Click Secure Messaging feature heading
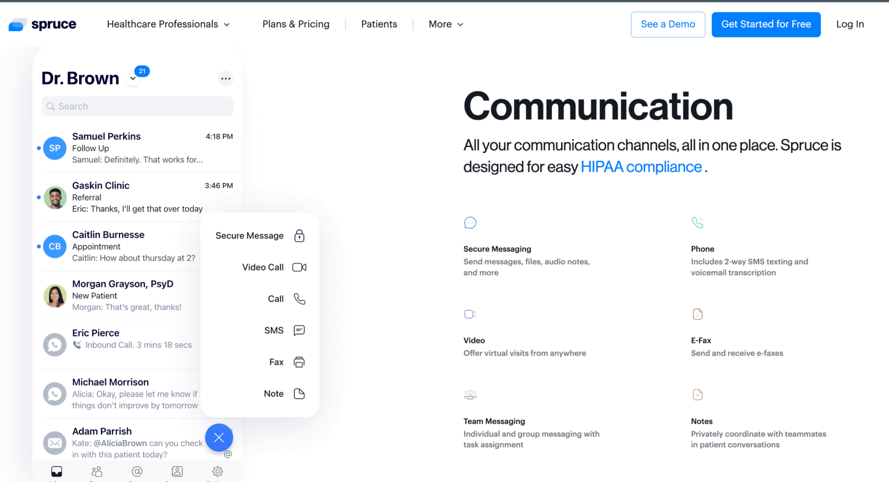 point(497,249)
